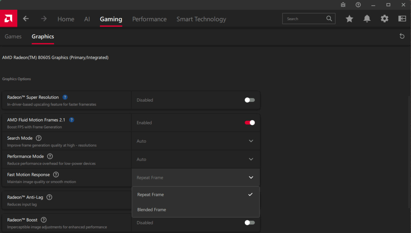Open settings gear icon
Viewport: 411px width, 233px height.
pyautogui.click(x=384, y=19)
